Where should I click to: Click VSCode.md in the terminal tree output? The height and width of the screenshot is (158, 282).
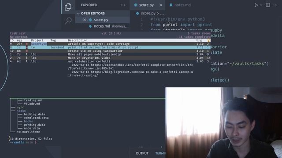click(x=32, y=104)
